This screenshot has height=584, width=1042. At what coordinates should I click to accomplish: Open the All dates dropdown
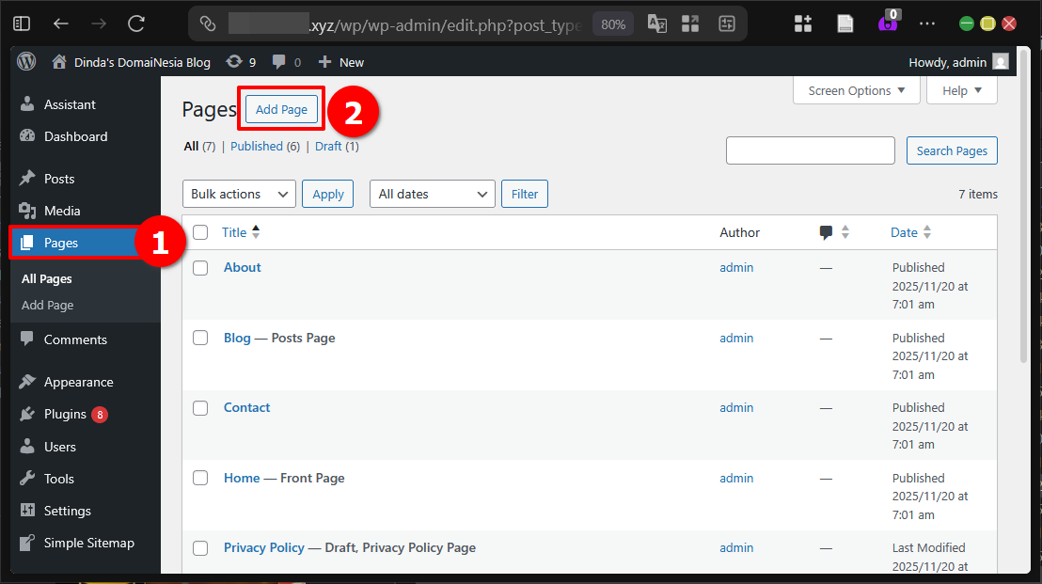432,194
